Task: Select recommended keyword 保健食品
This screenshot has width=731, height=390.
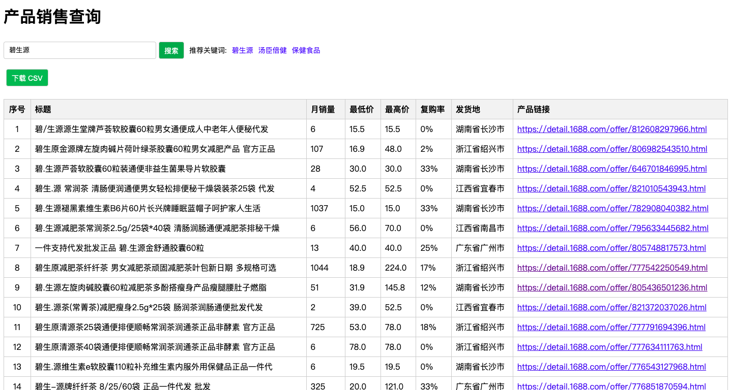Action: (306, 50)
